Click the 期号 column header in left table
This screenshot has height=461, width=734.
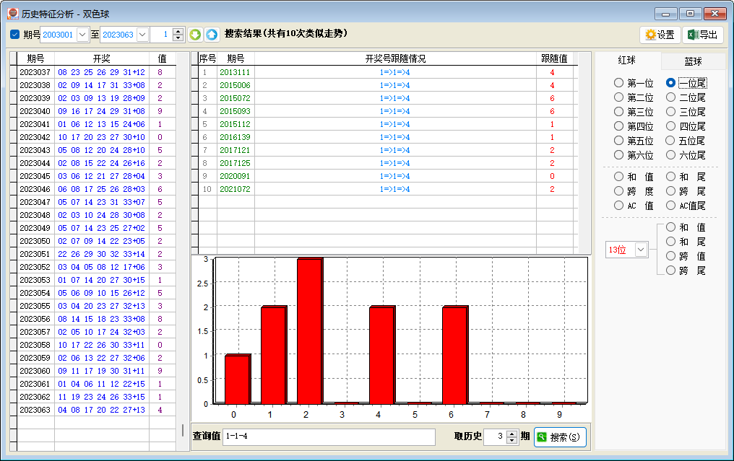[35, 58]
